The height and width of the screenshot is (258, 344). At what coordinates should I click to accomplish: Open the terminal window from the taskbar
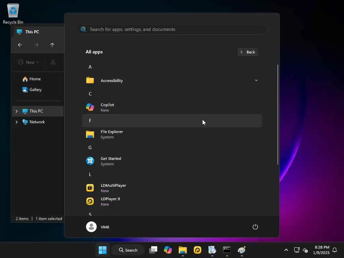pos(227,250)
